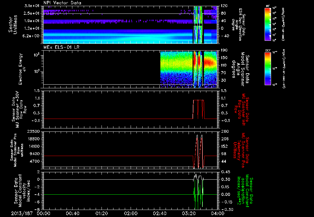314x217 pixels.
Task: Click the 260 telemetry tick value
Action: (x=225, y=131)
